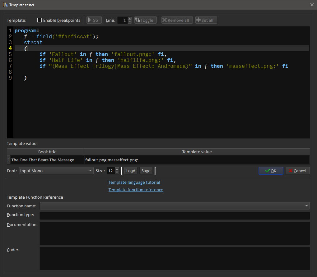Click inside the Documentation text box
The width and height of the screenshot is (317, 277).
point(175,233)
